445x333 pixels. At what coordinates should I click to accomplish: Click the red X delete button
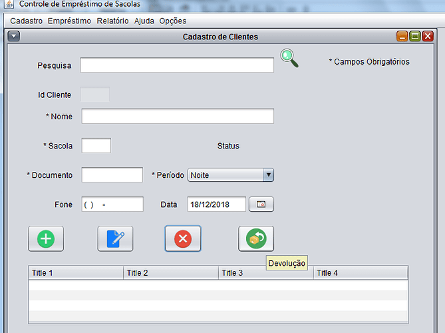click(x=183, y=238)
